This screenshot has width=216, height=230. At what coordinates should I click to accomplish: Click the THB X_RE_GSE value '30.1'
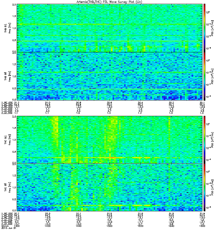click(x=202, y=103)
